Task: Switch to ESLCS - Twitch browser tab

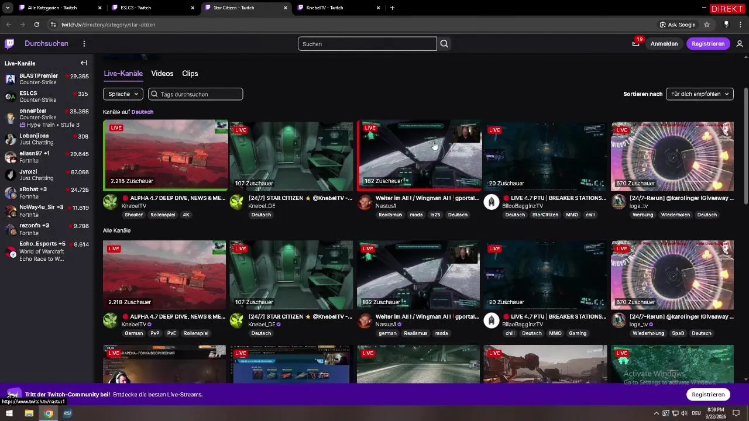Action: pyautogui.click(x=153, y=8)
